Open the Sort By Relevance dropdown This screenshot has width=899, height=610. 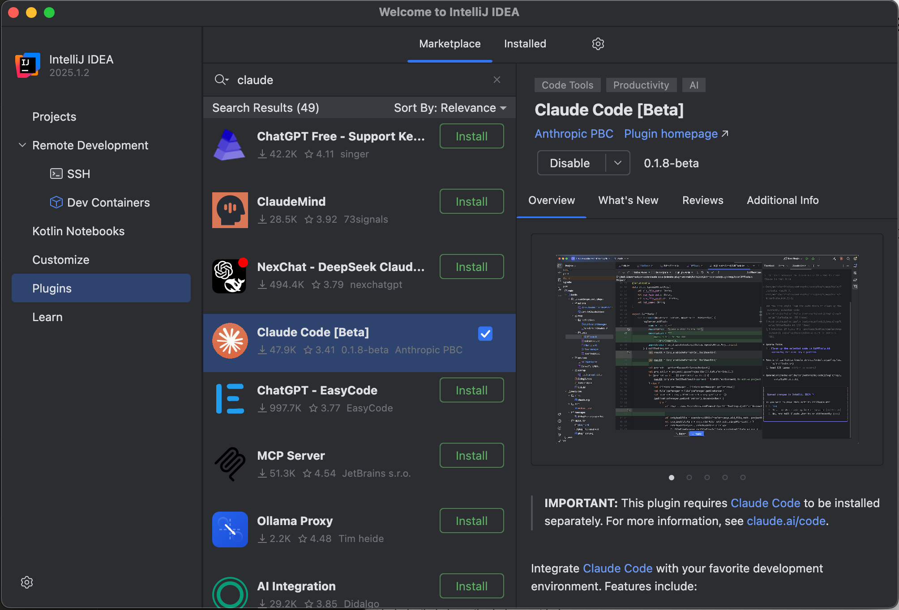coord(450,108)
